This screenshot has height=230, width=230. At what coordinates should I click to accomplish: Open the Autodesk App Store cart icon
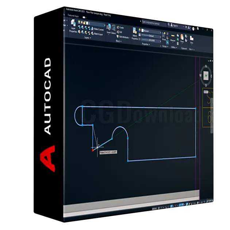click(x=186, y=27)
